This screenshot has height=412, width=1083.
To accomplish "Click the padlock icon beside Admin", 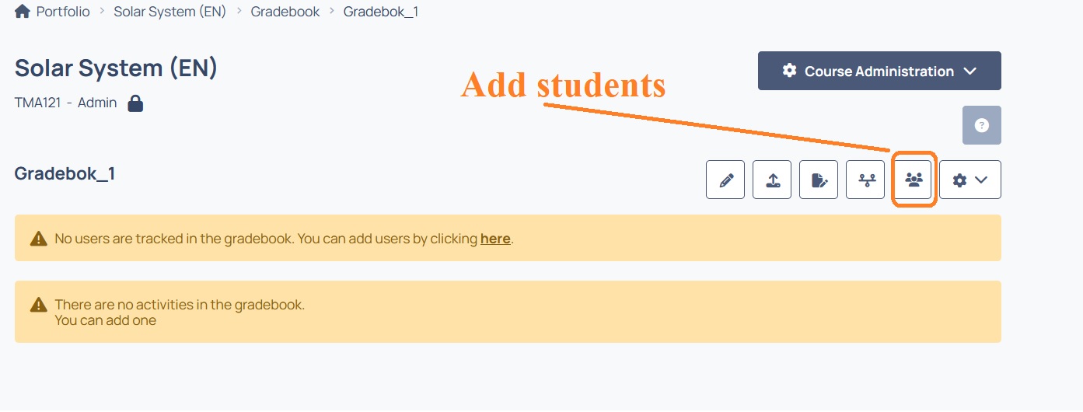I will pos(135,103).
